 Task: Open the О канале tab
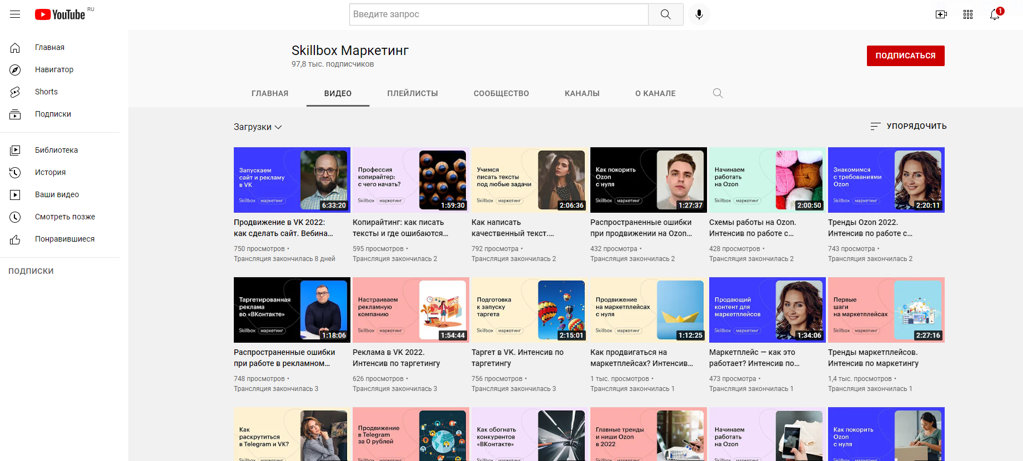(655, 93)
